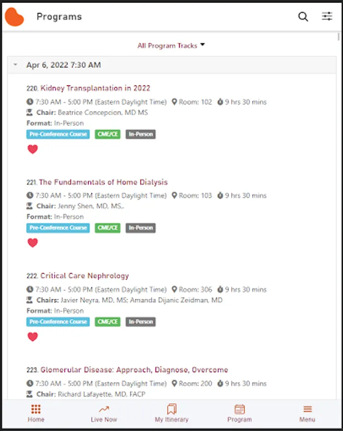Toggle favorite heart for Home Dialysis session
Viewport: 343px width, 431px height.
click(x=33, y=243)
